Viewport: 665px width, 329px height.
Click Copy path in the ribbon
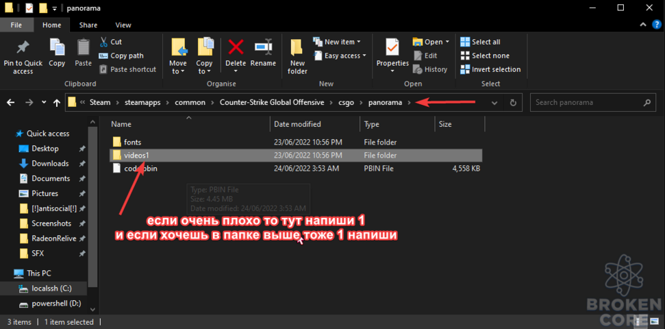pyautogui.click(x=121, y=56)
